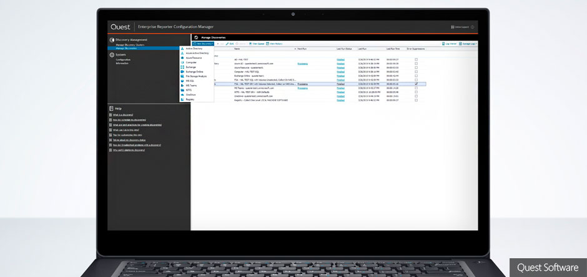Click the Edit pencil icon in toolbar
Screen dimensions: 587x277
tap(225, 44)
